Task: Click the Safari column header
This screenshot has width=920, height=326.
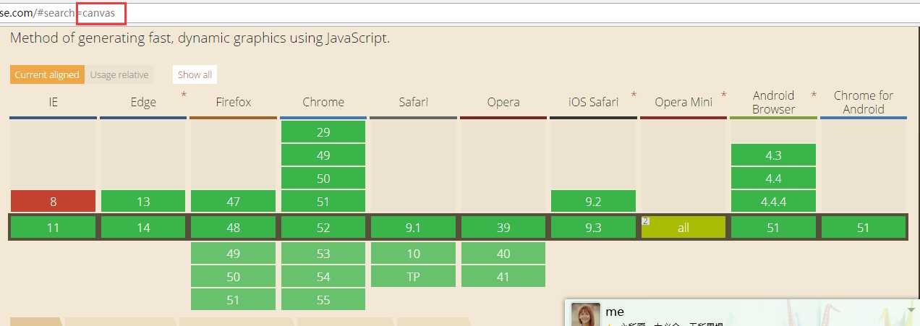Action: coord(413,102)
